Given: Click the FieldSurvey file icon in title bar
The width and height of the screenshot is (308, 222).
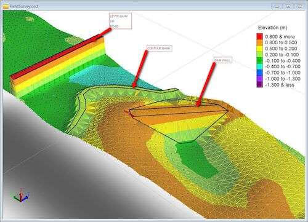Looking at the screenshot, I should [x=6, y=6].
